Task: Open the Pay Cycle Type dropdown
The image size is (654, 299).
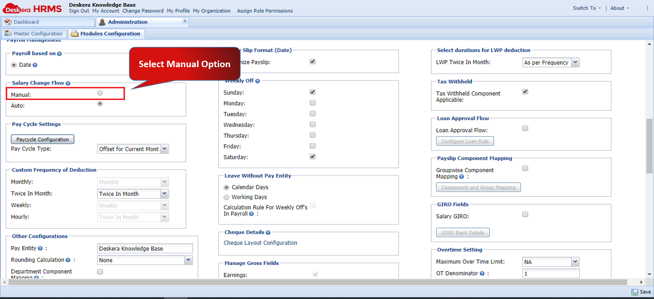Action: 165,149
